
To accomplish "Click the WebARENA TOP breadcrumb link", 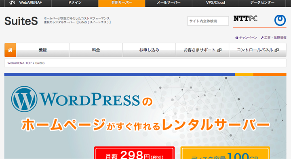I will (x=19, y=63).
